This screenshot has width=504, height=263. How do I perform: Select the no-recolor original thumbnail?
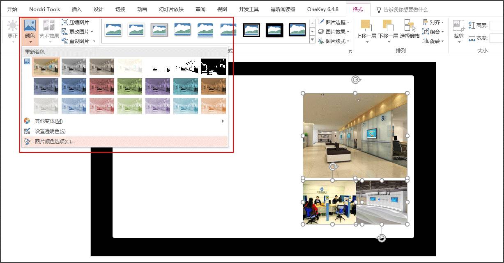pos(46,66)
